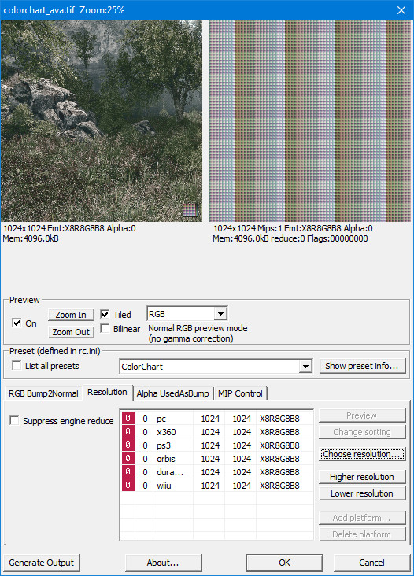The image size is (414, 576).
Task: Enable Suppress engine reduce checkbox
Action: tap(14, 421)
